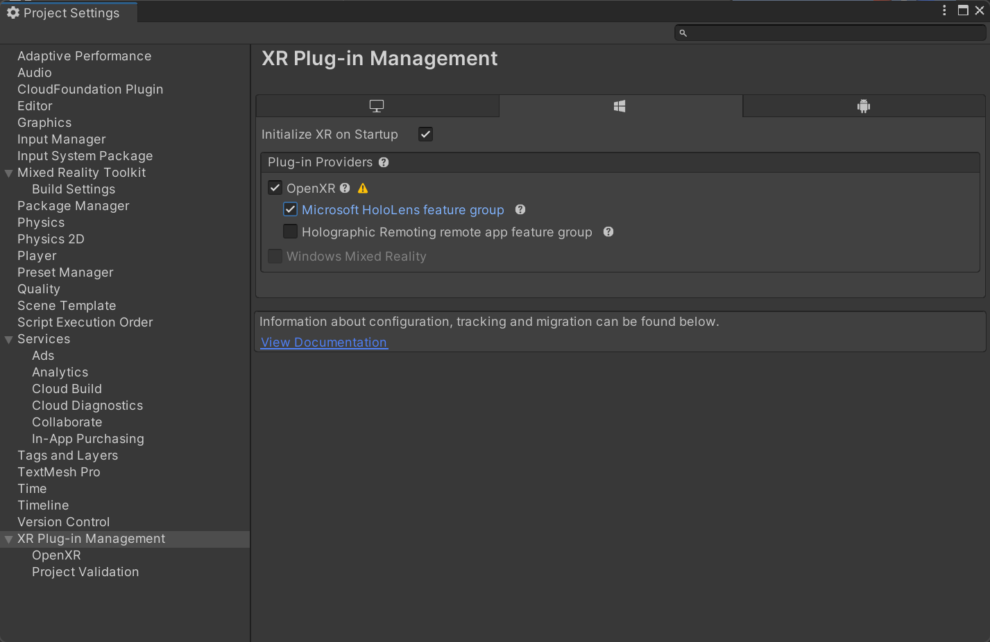Screen dimensions: 990x642
Task: Open Editor settings
Action: [35, 106]
